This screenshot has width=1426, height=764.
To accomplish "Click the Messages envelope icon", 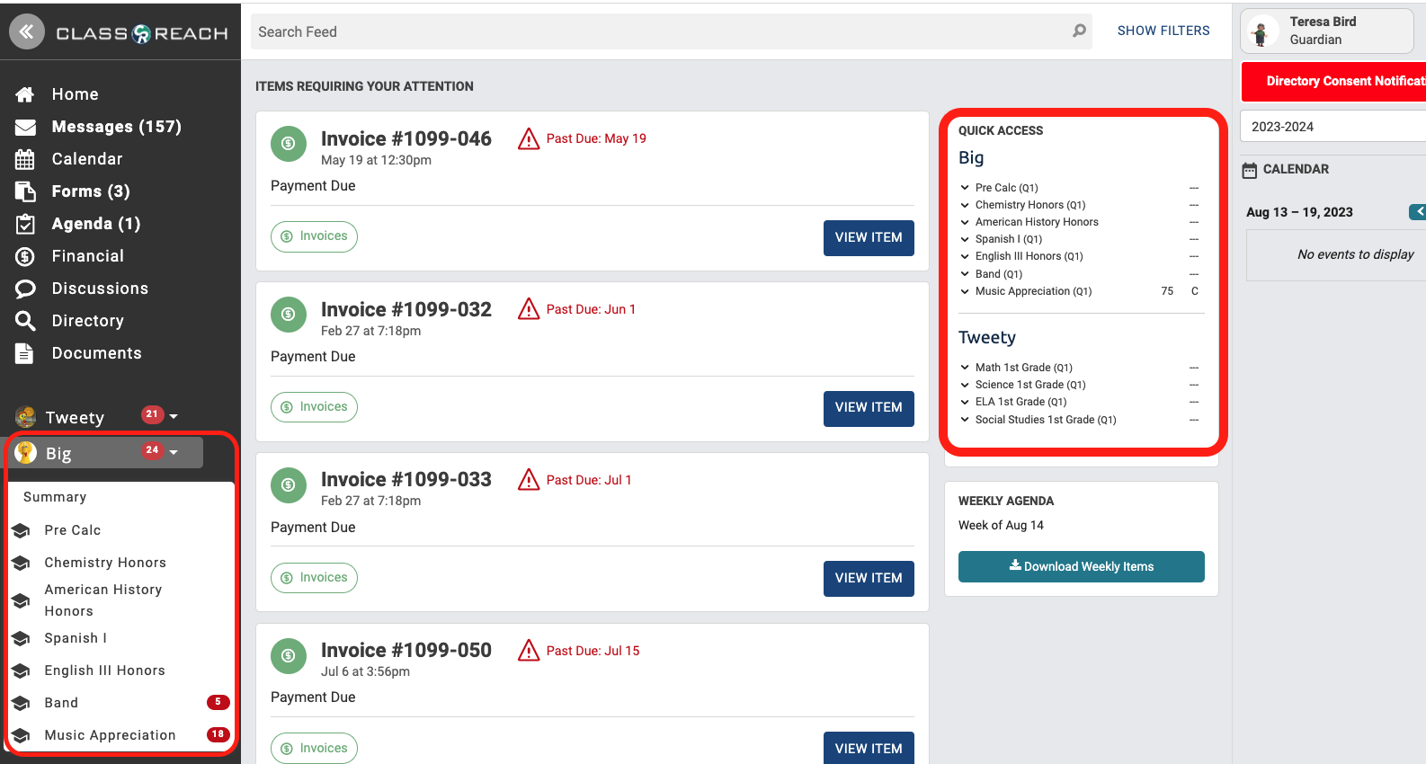I will coord(25,127).
